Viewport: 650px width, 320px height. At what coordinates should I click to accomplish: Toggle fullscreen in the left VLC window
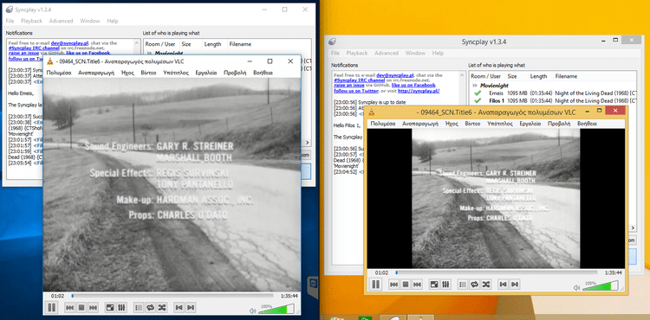click(x=110, y=307)
